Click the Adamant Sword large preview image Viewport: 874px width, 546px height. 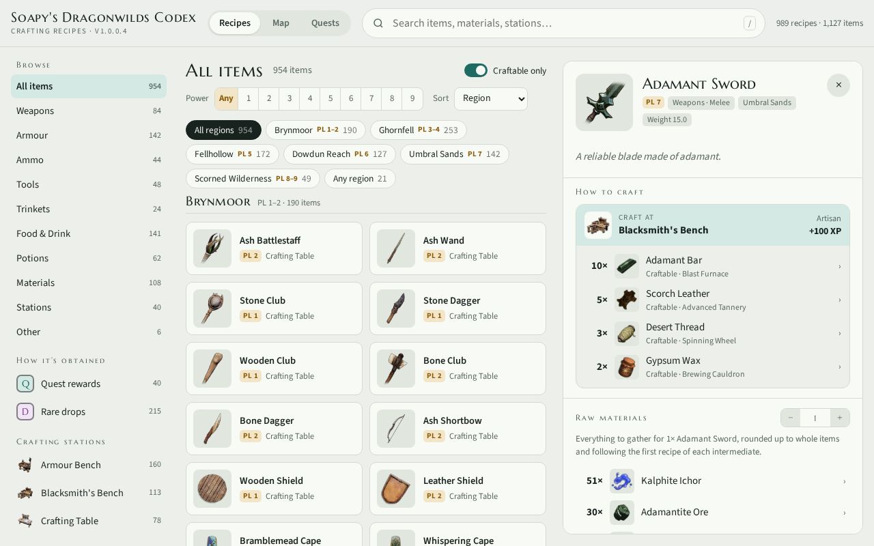604,102
